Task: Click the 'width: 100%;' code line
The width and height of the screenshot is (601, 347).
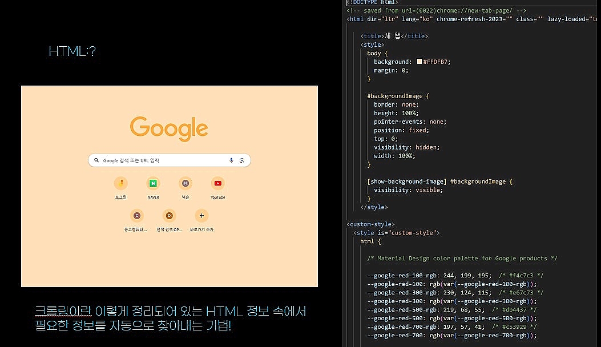Action: pos(394,156)
